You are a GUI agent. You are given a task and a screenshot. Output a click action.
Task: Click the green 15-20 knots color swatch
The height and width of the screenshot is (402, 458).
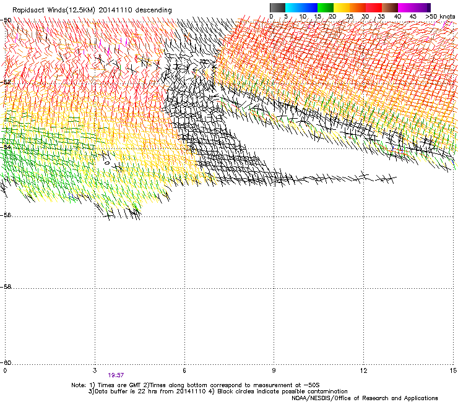coord(326,7)
